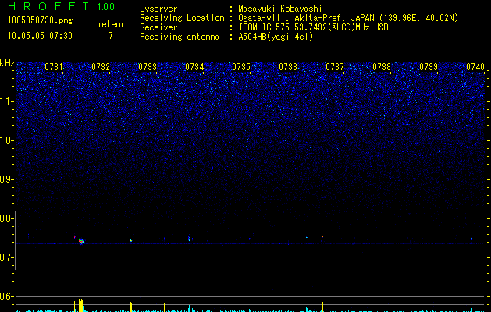Click the bright meteor echo spot on the spectrogram
This screenshot has width=491, height=312.
point(81,241)
